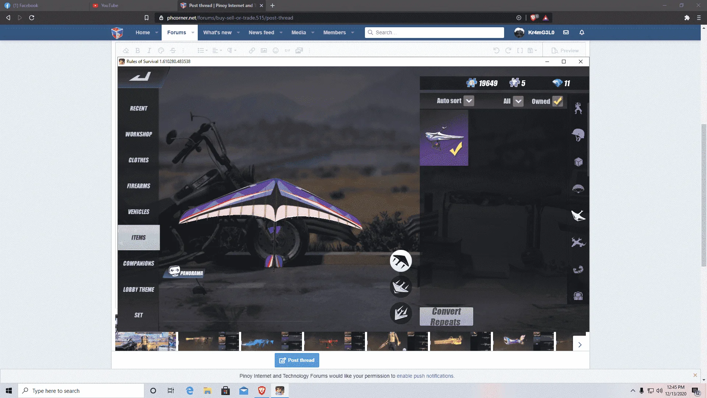Open the media gallery insert icon

tap(299, 50)
